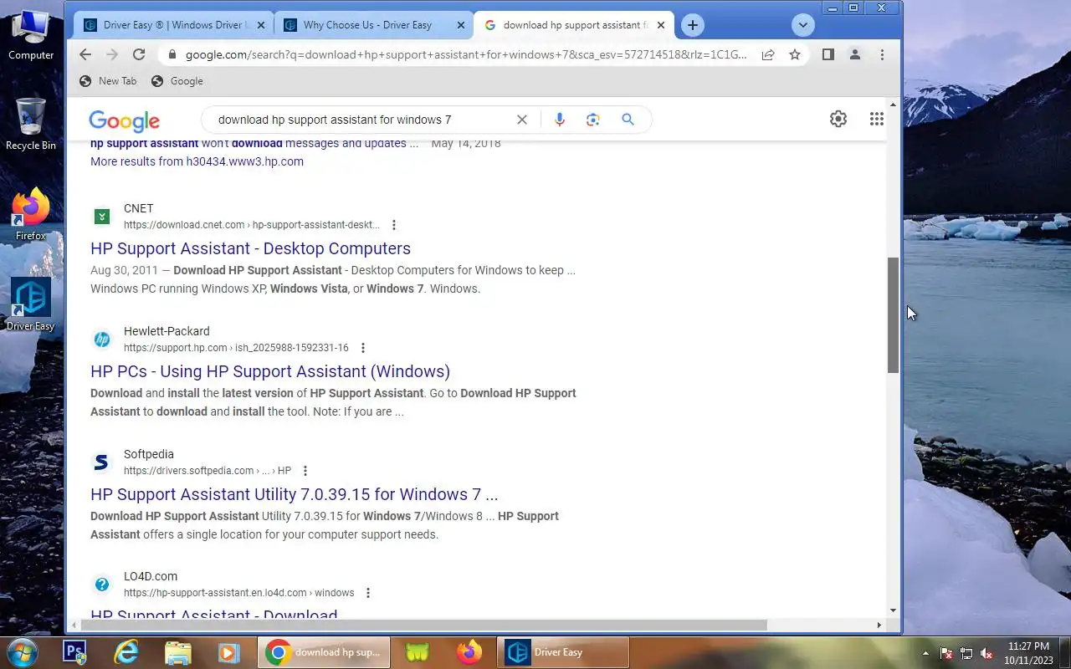Open Firefox from the taskbar
1071x669 pixels.
point(469,652)
